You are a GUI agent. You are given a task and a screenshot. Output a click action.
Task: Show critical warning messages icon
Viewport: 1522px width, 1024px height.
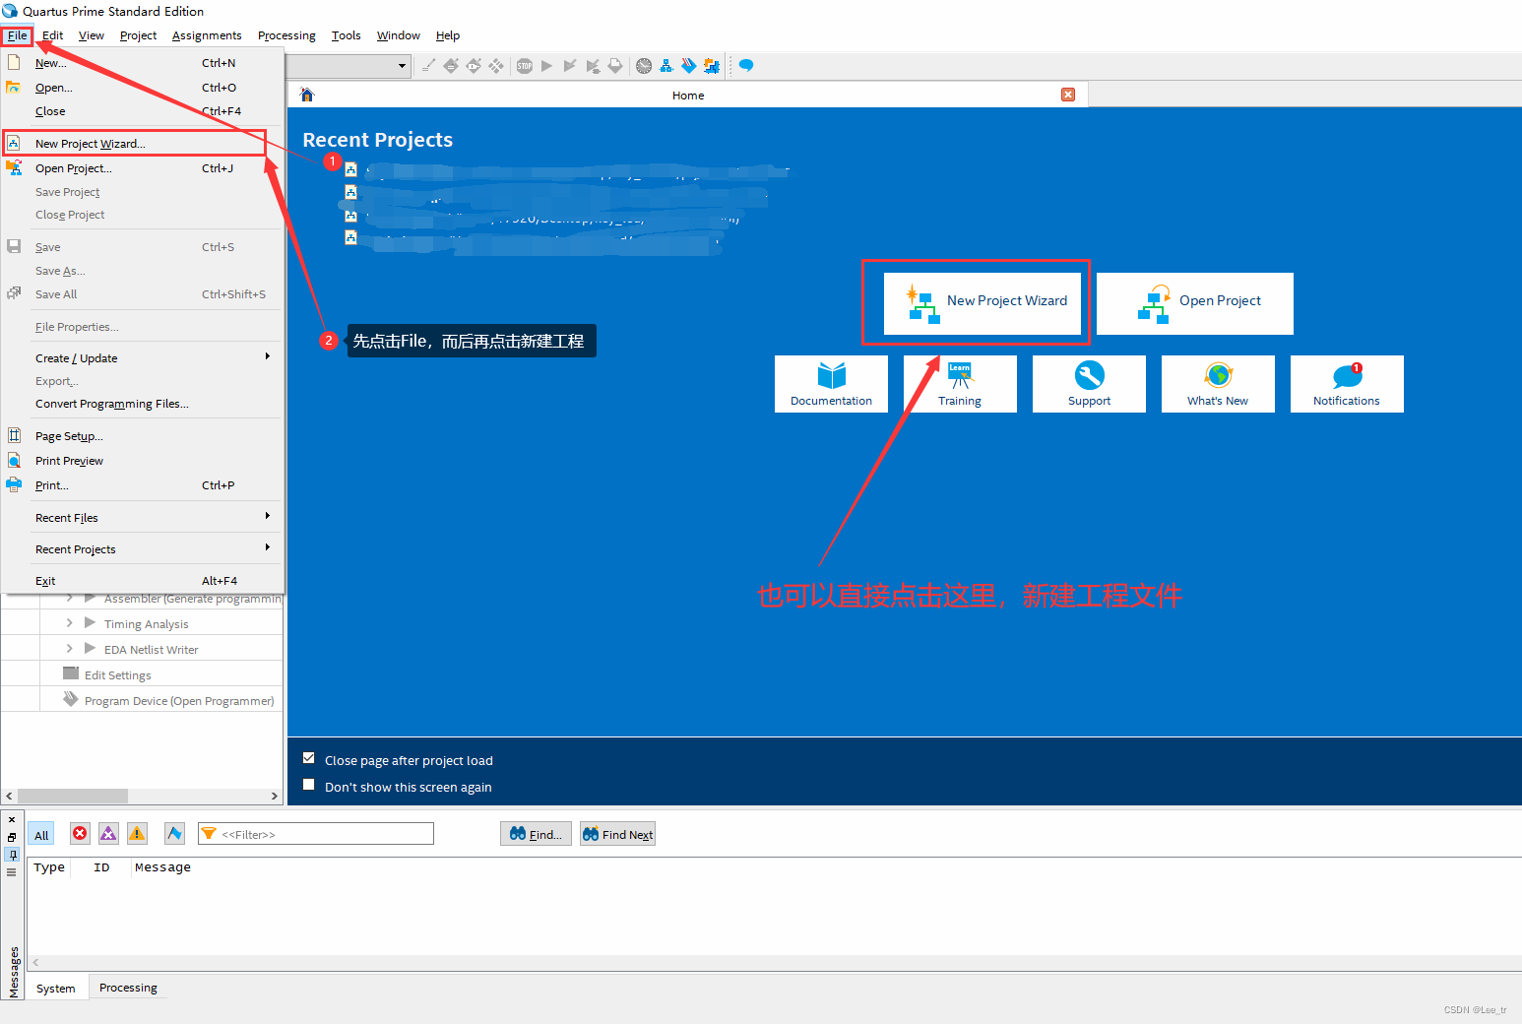pos(108,834)
